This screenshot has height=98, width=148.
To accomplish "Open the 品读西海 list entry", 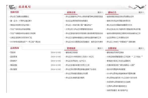I will [x=14, y=57].
